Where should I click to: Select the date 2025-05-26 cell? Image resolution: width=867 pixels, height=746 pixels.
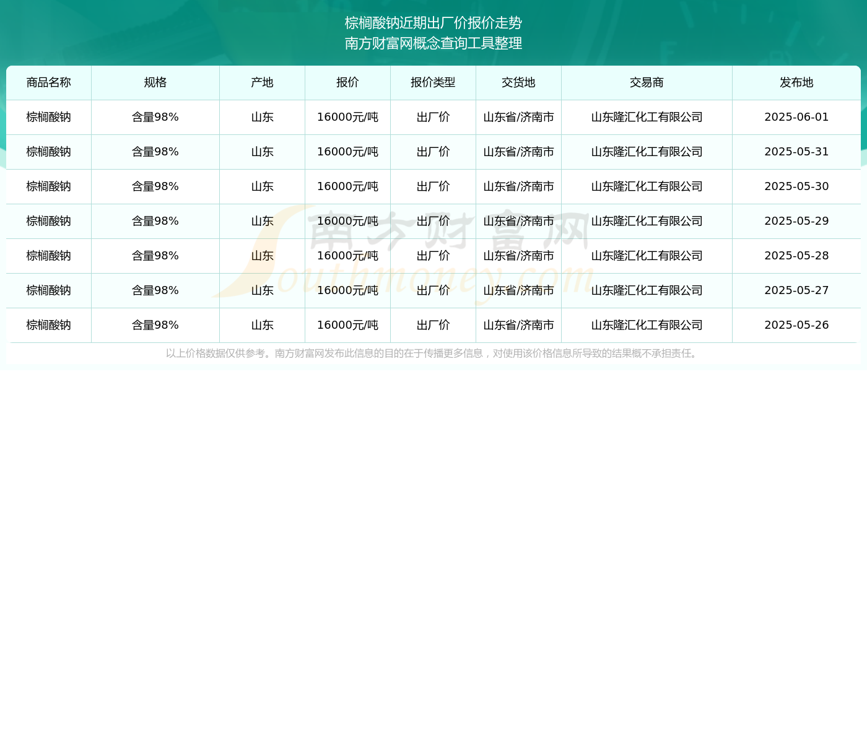(x=796, y=325)
